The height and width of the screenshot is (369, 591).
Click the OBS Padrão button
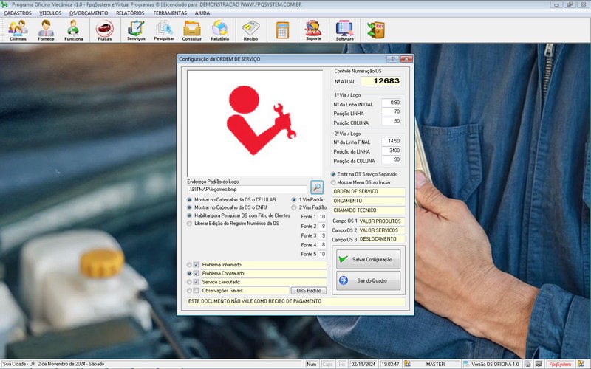[x=307, y=290]
